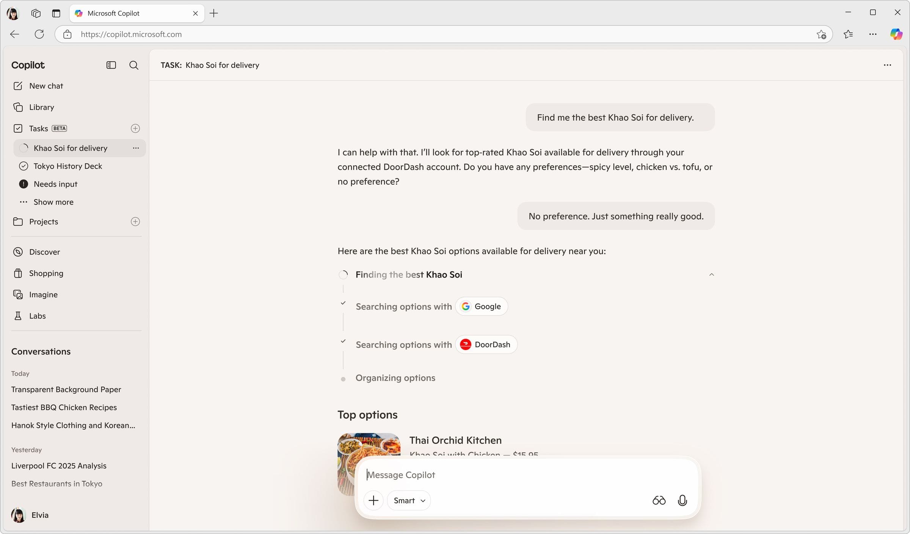Refresh the current page

tap(39, 34)
